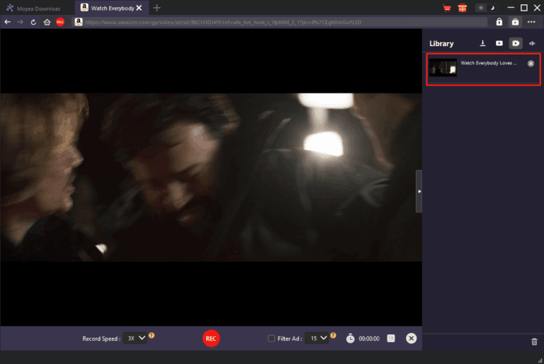544x364 pixels.
Task: Enable the Filter Ad checkbox
Action: 272,339
